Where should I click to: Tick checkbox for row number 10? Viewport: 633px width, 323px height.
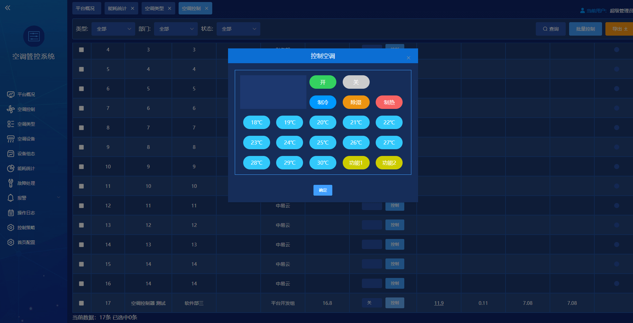coord(81,167)
